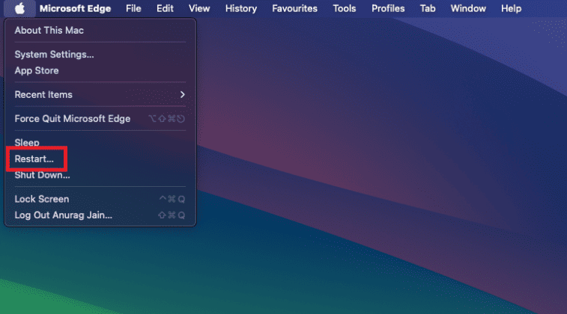Choose Restart from the Apple menu
Image resolution: width=567 pixels, height=314 pixels.
(x=34, y=158)
